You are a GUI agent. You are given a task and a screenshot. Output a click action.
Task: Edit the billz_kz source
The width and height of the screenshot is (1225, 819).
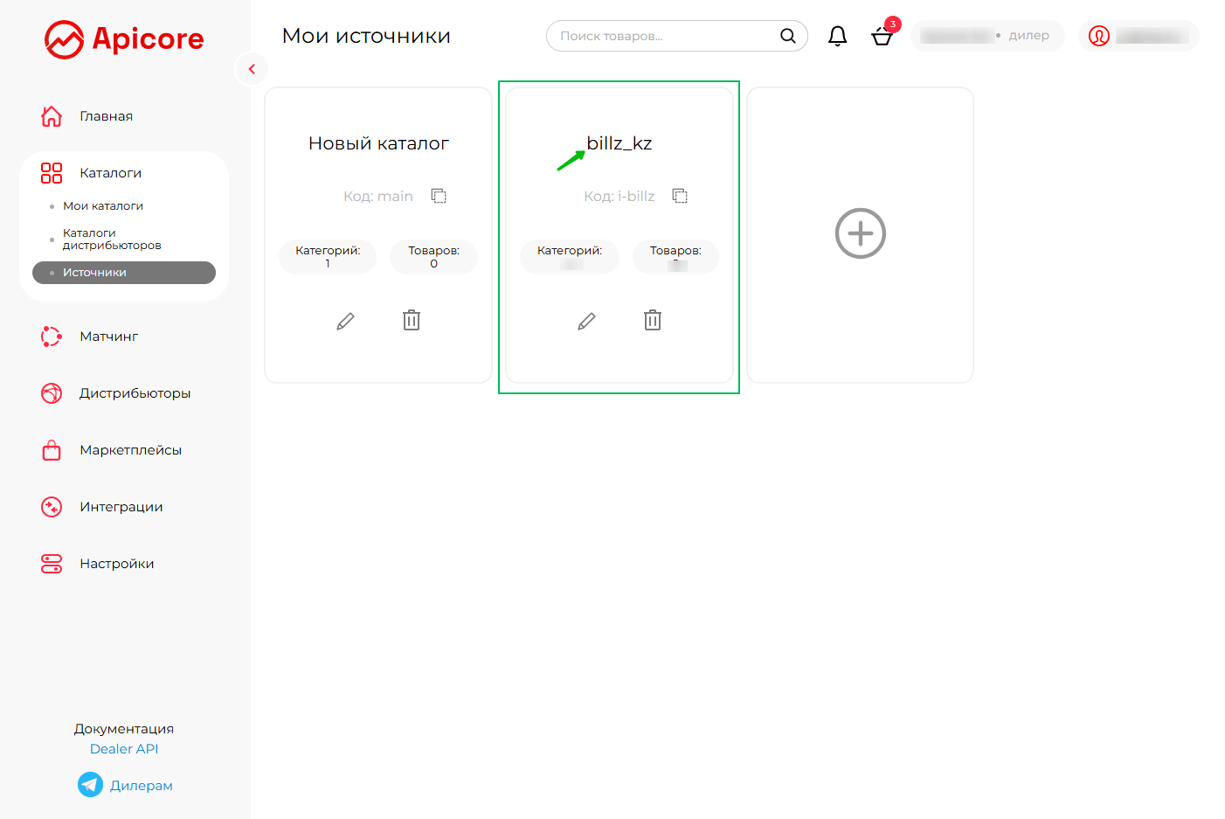[x=586, y=322]
